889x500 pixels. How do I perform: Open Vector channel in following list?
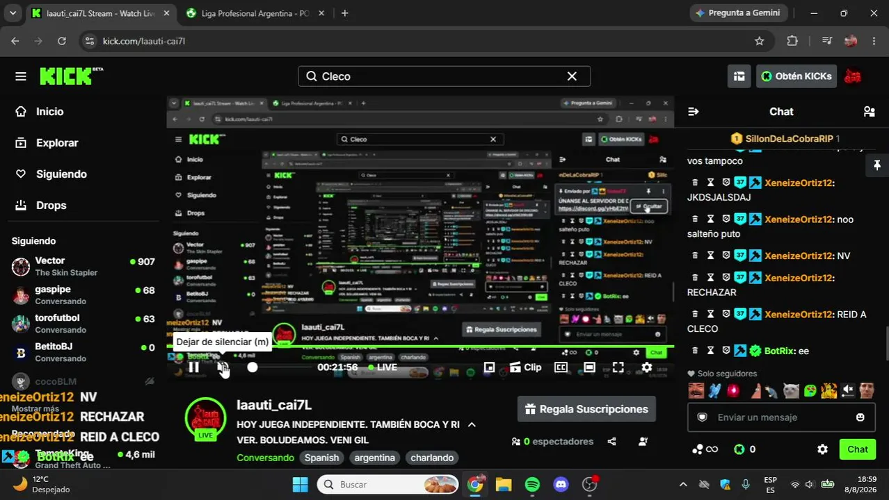coord(83,266)
